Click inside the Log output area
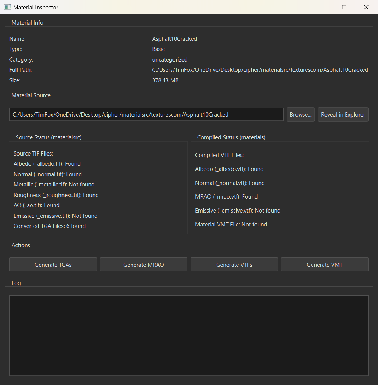 [189, 334]
